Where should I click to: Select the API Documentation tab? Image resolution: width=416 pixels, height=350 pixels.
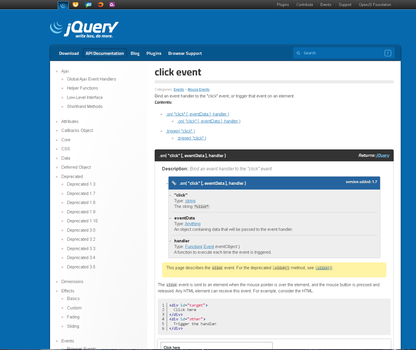click(105, 53)
